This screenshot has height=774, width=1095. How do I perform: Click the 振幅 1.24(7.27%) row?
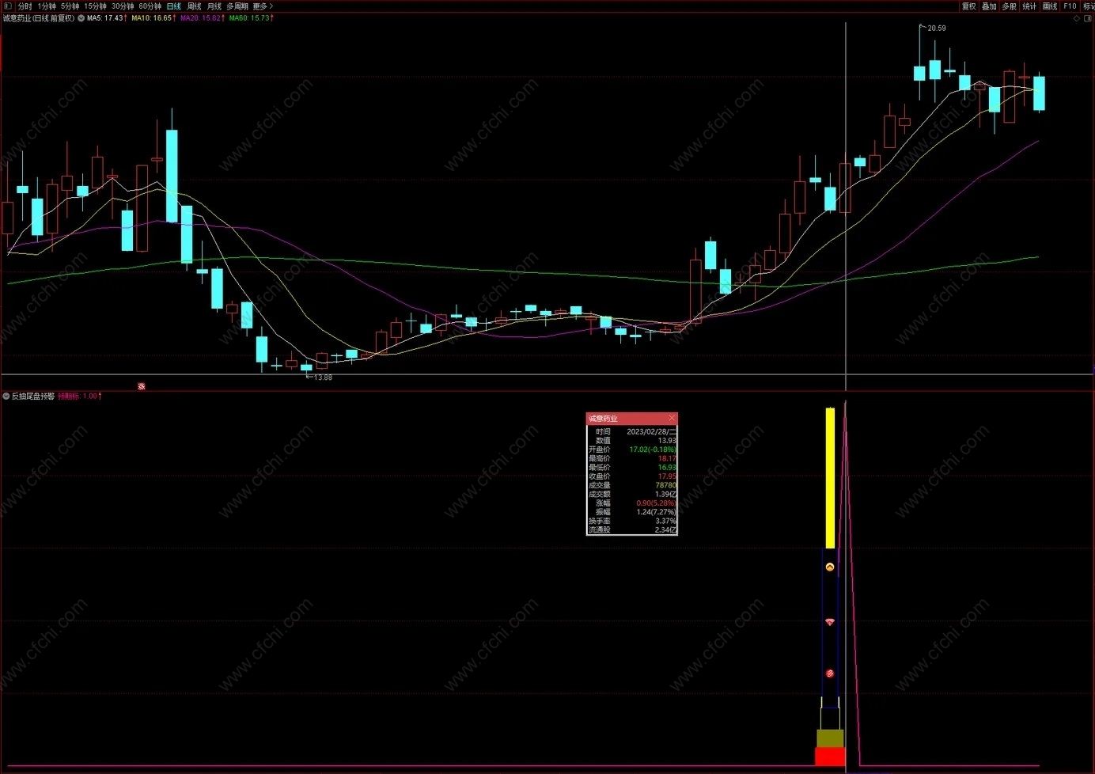pyautogui.click(x=632, y=512)
